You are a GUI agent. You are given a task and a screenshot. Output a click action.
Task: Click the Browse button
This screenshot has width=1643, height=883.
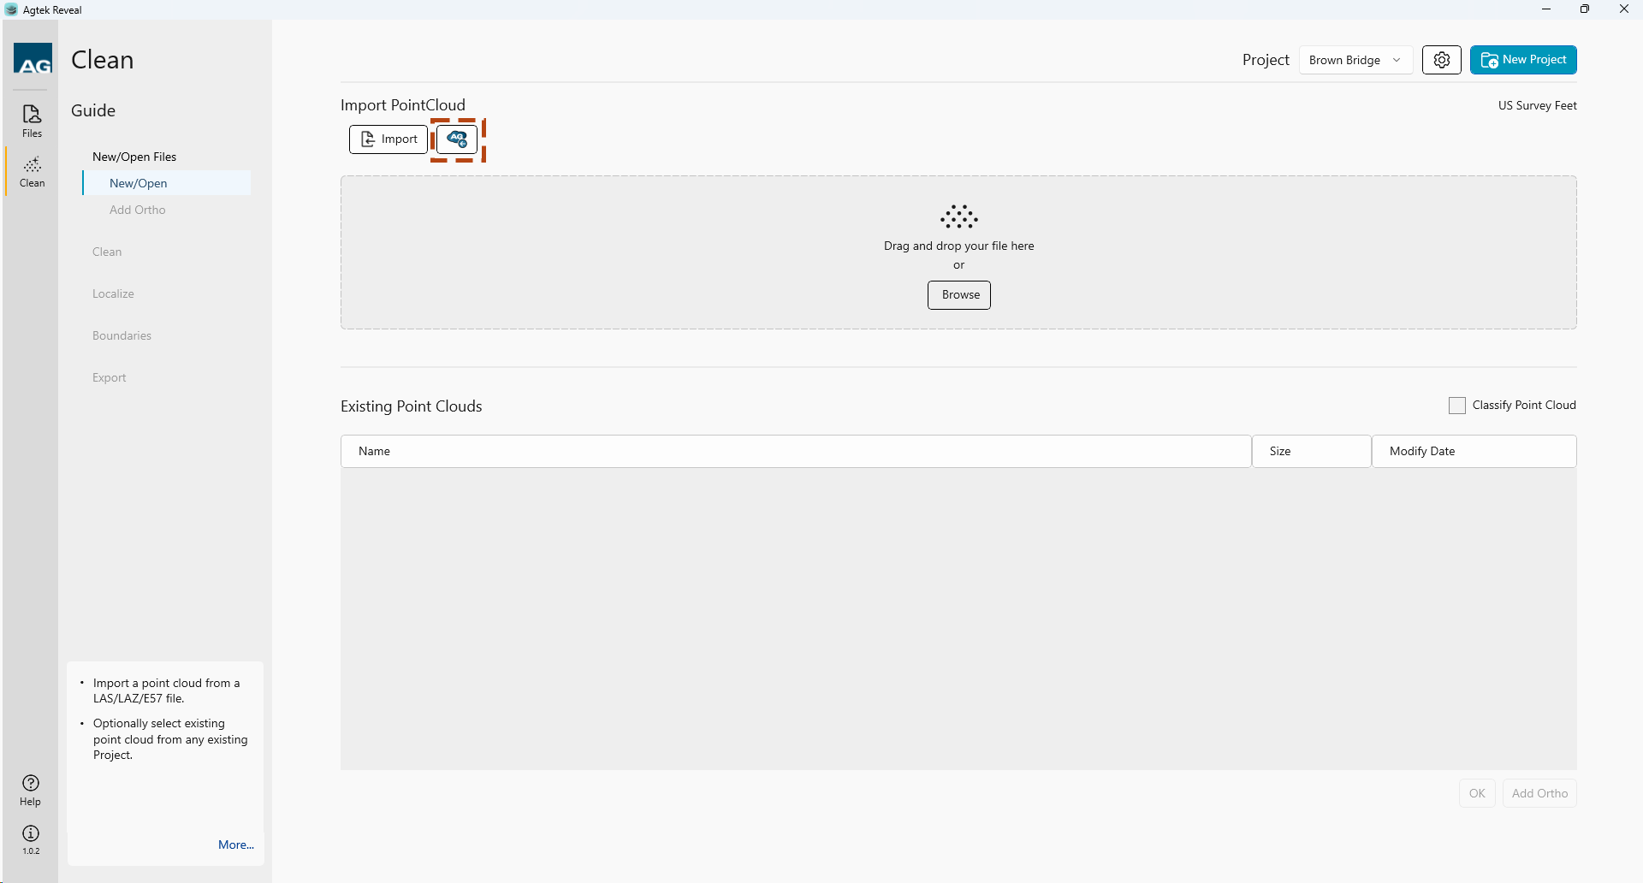coord(959,295)
